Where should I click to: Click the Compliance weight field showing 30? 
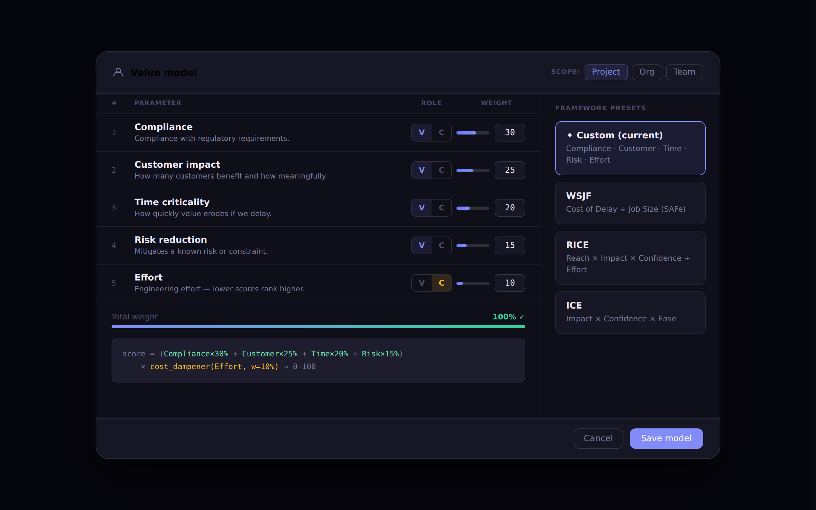point(510,133)
